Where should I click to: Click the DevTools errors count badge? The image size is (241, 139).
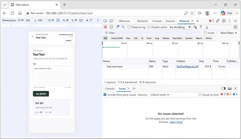212,21
